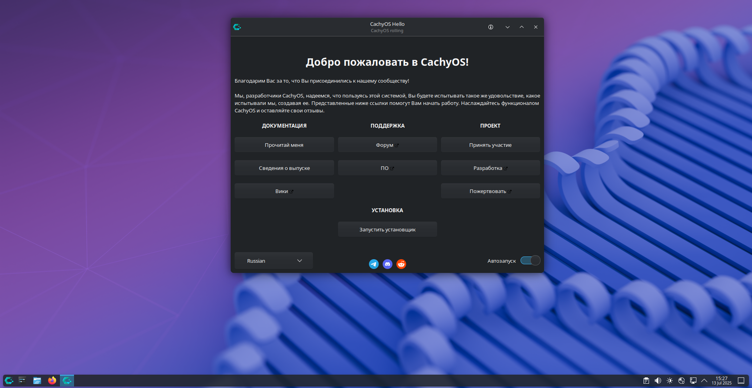Open the Вики link button
752x388 pixels.
[284, 191]
